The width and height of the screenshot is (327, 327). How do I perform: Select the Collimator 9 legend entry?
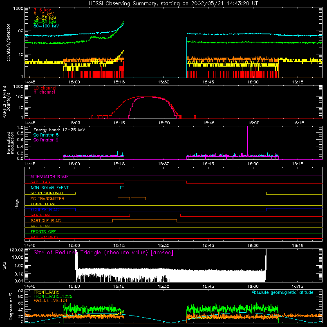tap(46, 140)
